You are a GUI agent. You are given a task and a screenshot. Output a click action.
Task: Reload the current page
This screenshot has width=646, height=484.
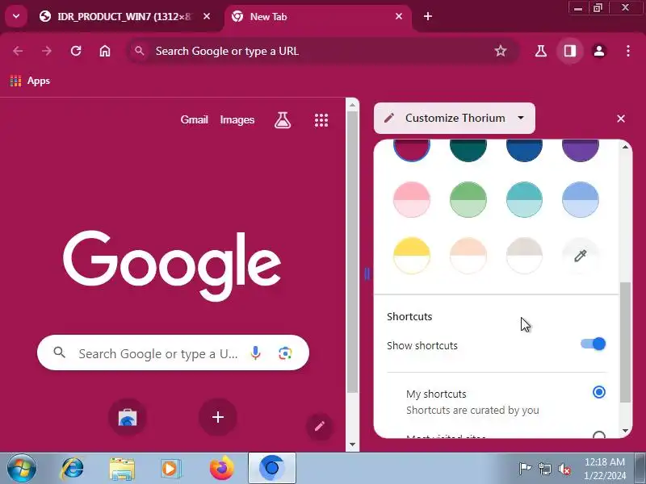[x=76, y=51]
